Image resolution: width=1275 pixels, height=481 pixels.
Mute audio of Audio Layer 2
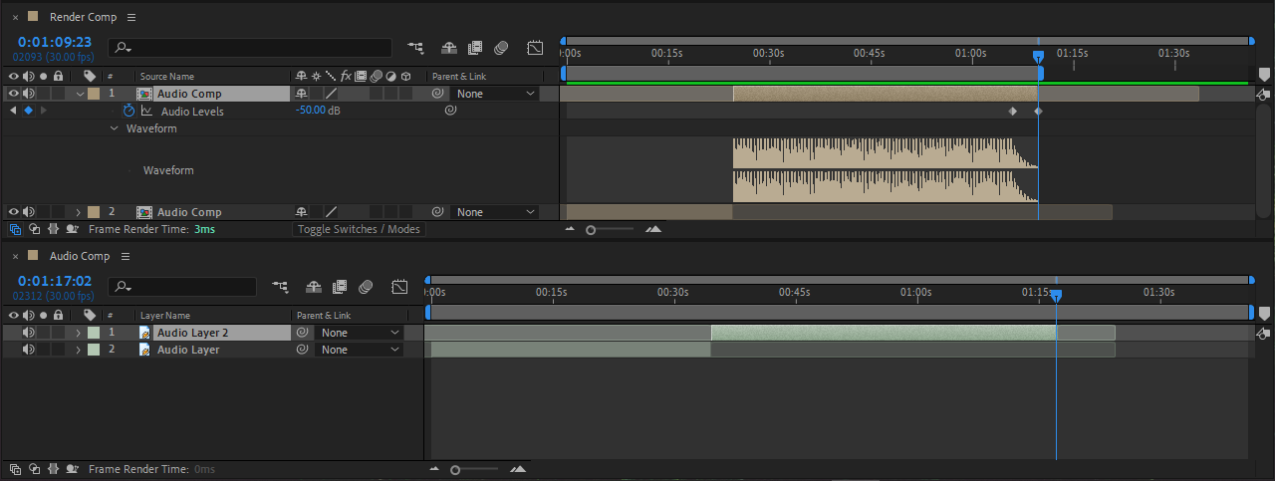[x=28, y=333]
